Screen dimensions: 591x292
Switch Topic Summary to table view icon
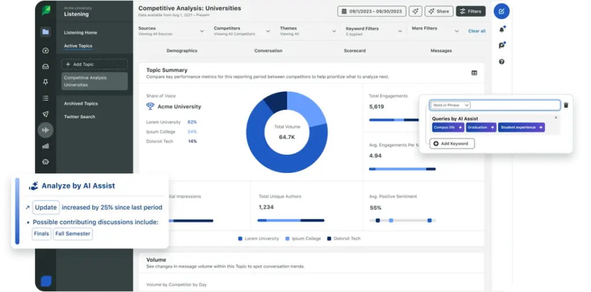coord(474,73)
